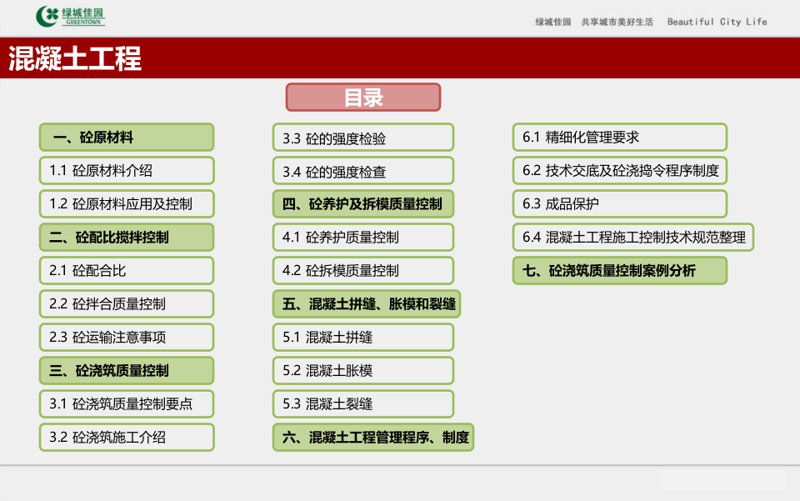Click the Beautiful City Life slogan

pos(717,22)
